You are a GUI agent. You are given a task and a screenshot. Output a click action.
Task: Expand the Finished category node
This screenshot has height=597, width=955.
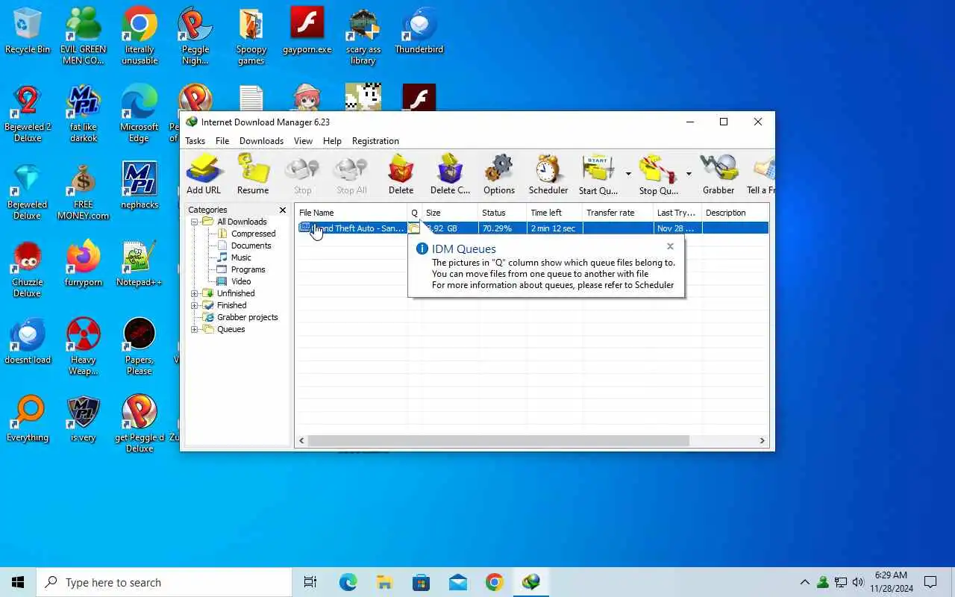tap(195, 305)
